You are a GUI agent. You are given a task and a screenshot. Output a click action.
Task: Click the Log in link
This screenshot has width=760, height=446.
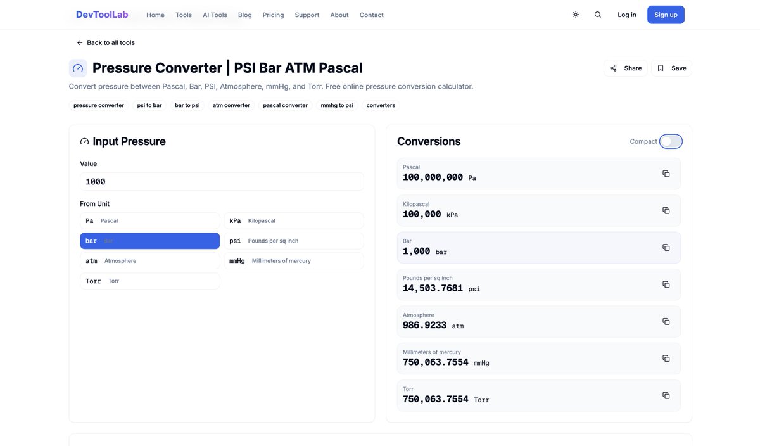click(627, 15)
